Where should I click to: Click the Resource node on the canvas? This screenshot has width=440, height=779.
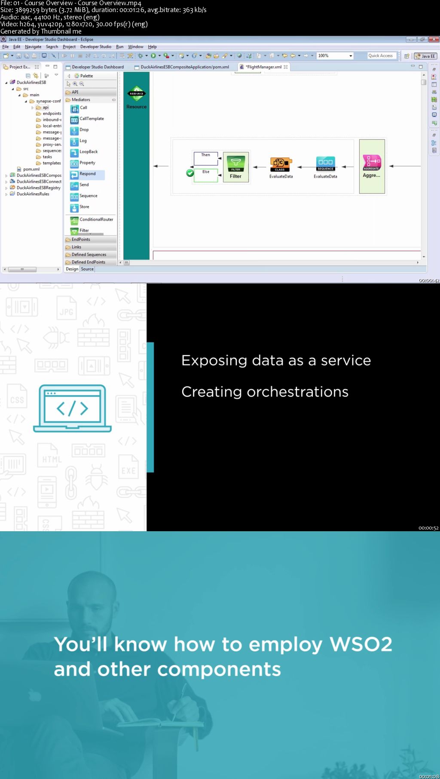tap(137, 98)
